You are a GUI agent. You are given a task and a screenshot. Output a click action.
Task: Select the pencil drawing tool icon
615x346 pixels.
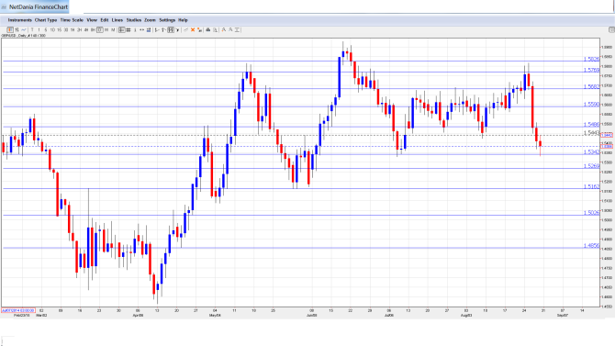(186, 29)
